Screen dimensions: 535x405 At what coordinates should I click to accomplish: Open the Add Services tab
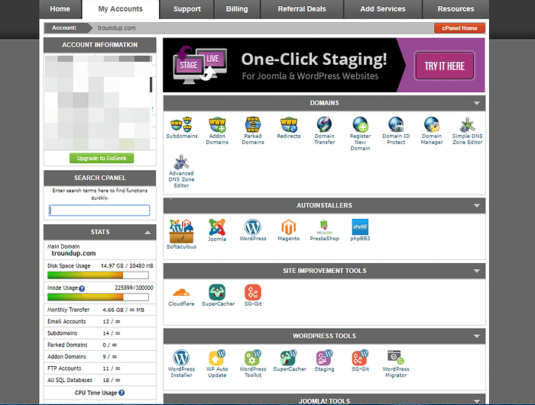(383, 9)
